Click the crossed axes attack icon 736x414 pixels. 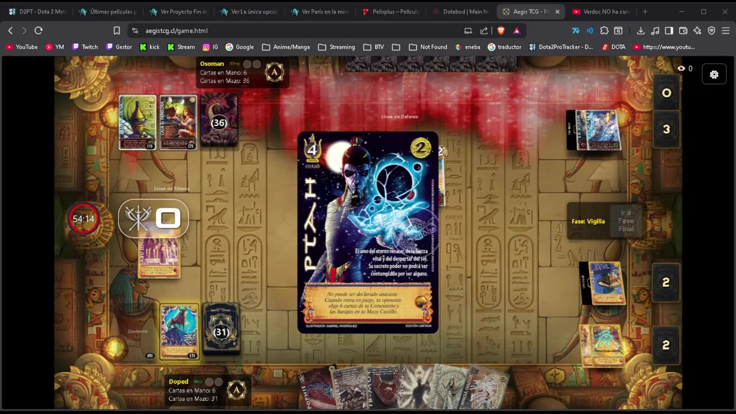point(138,218)
